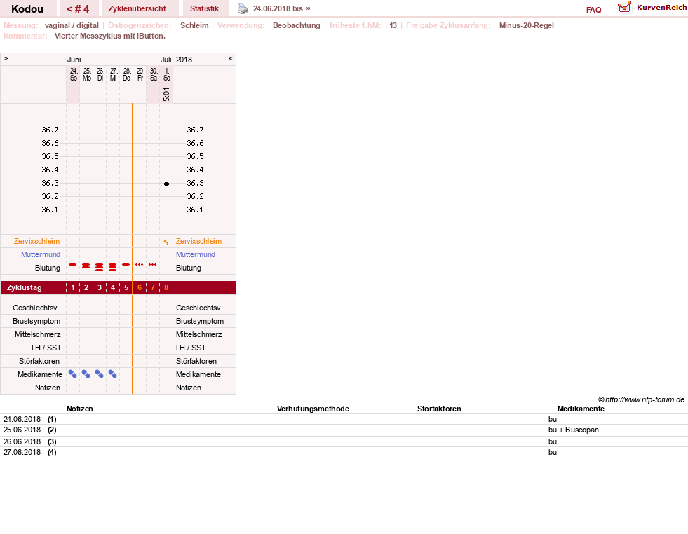Click the 27.06.2018 (4) notes row
The height and width of the screenshot is (534, 688).
pos(344,452)
